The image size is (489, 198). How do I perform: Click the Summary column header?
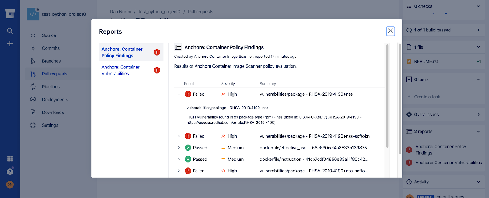268,84
